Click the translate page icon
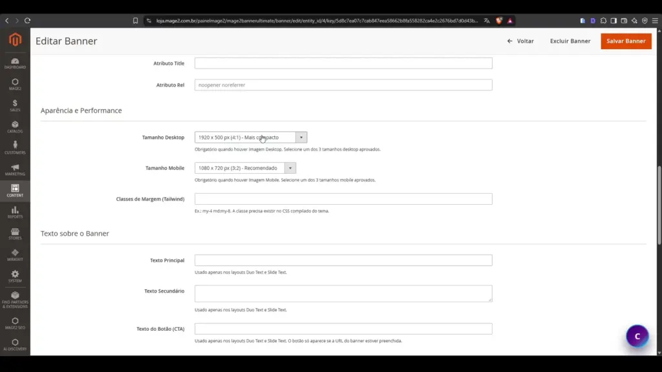 coord(487,21)
